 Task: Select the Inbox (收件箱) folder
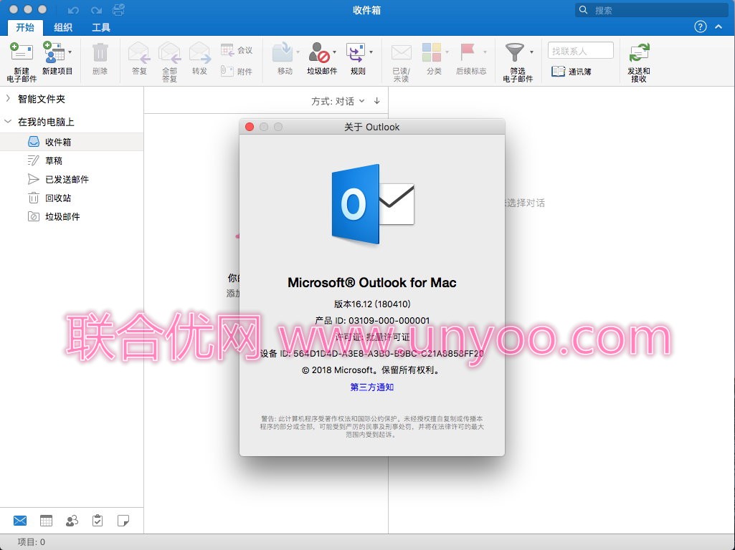[x=72, y=142]
